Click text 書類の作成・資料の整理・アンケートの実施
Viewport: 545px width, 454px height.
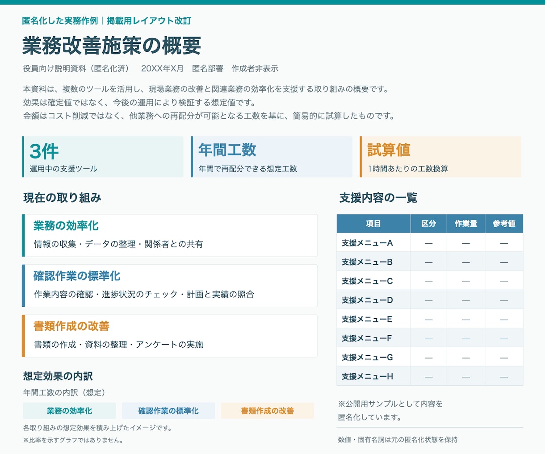click(118, 345)
